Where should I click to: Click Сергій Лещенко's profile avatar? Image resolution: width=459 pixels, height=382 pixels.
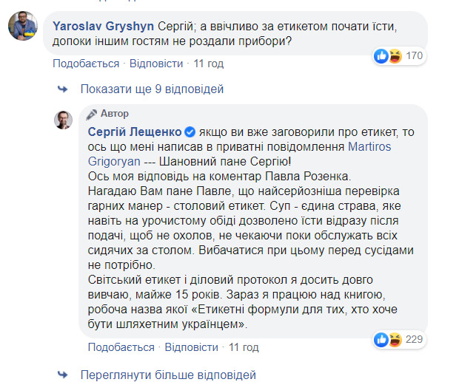click(x=63, y=120)
